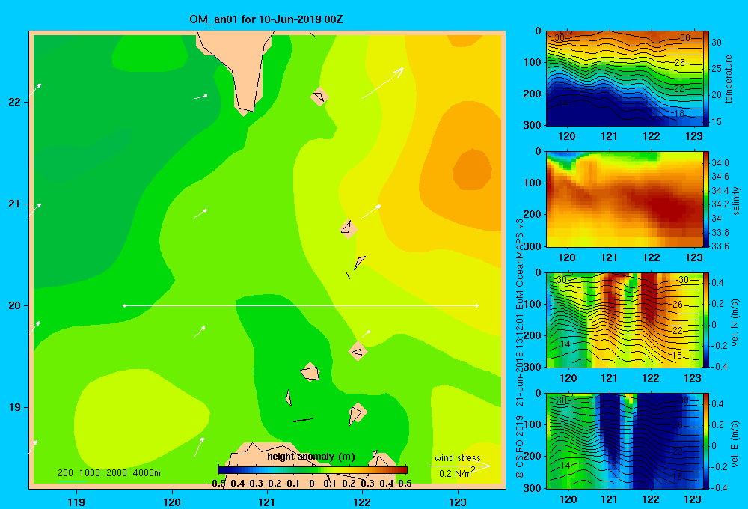Click the large wind arrow near 22N 122E
The width and height of the screenshot is (748, 509).
click(382, 82)
